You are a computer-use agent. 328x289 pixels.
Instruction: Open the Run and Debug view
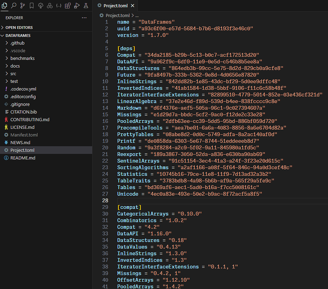point(76,5)
